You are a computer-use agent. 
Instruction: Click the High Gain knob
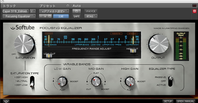point(130,82)
